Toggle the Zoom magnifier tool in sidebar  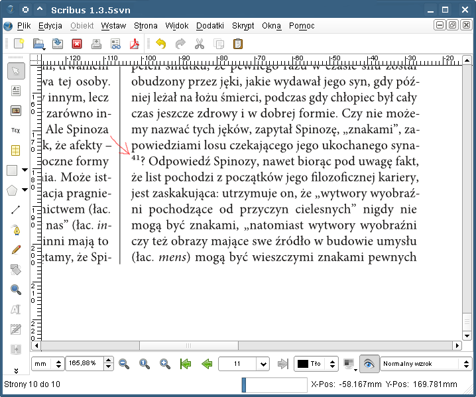pyautogui.click(x=16, y=290)
